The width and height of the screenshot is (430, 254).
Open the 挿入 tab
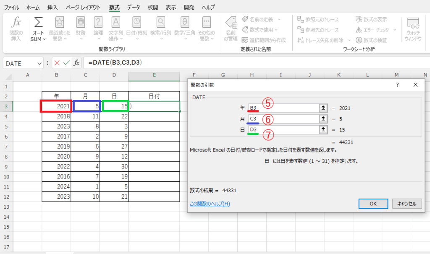click(x=52, y=8)
